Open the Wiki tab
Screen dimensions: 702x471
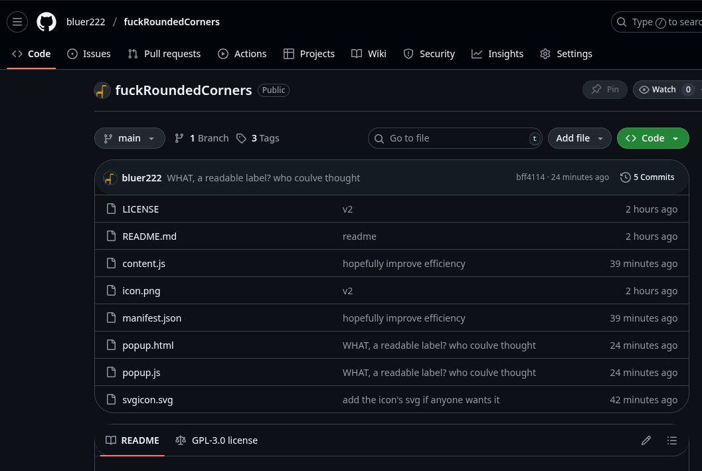[369, 54]
